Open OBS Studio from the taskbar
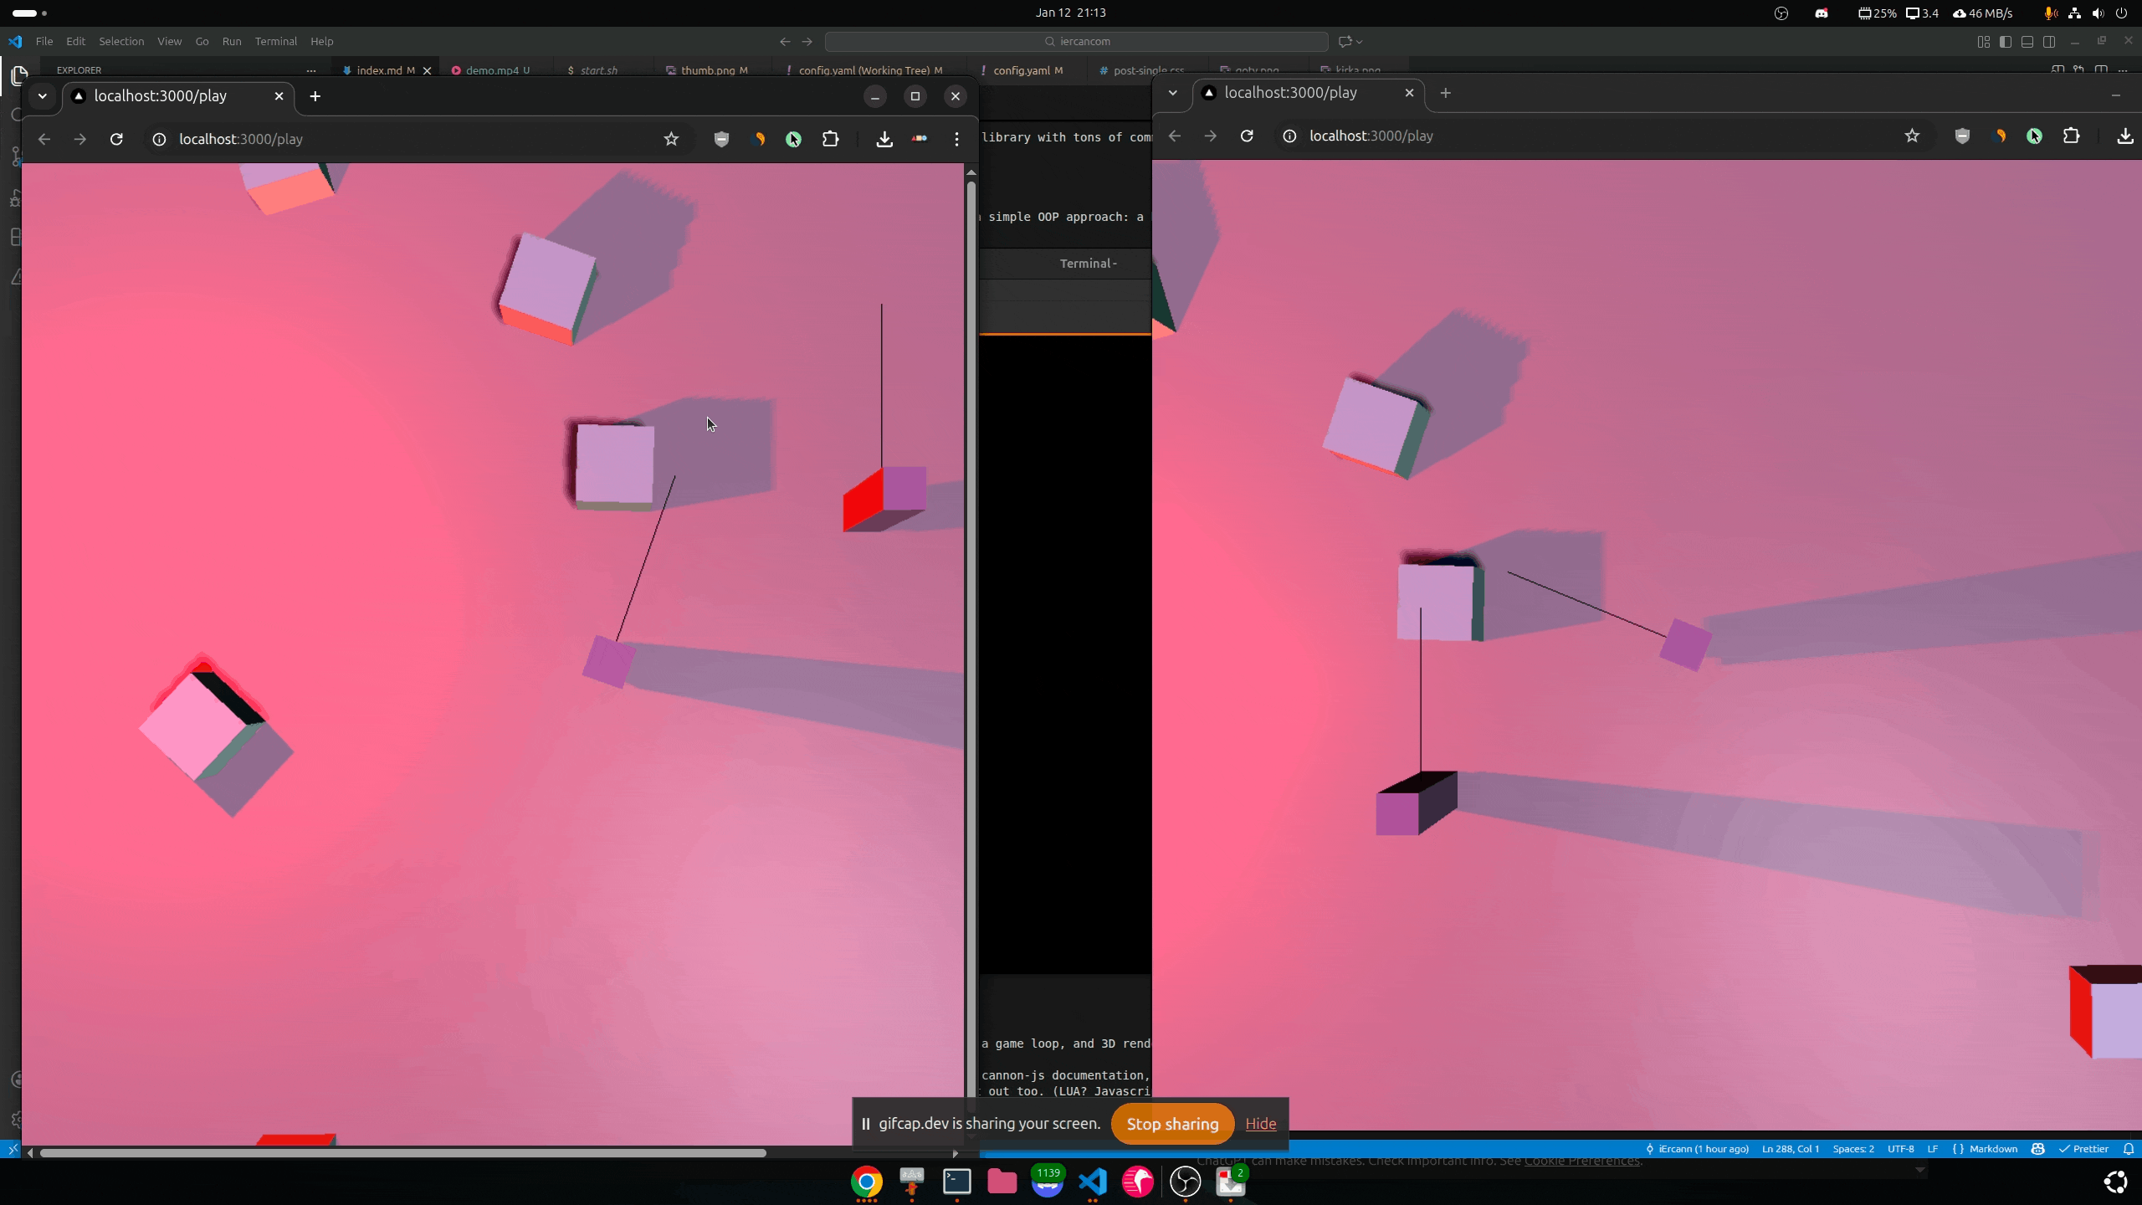 [x=1185, y=1182]
